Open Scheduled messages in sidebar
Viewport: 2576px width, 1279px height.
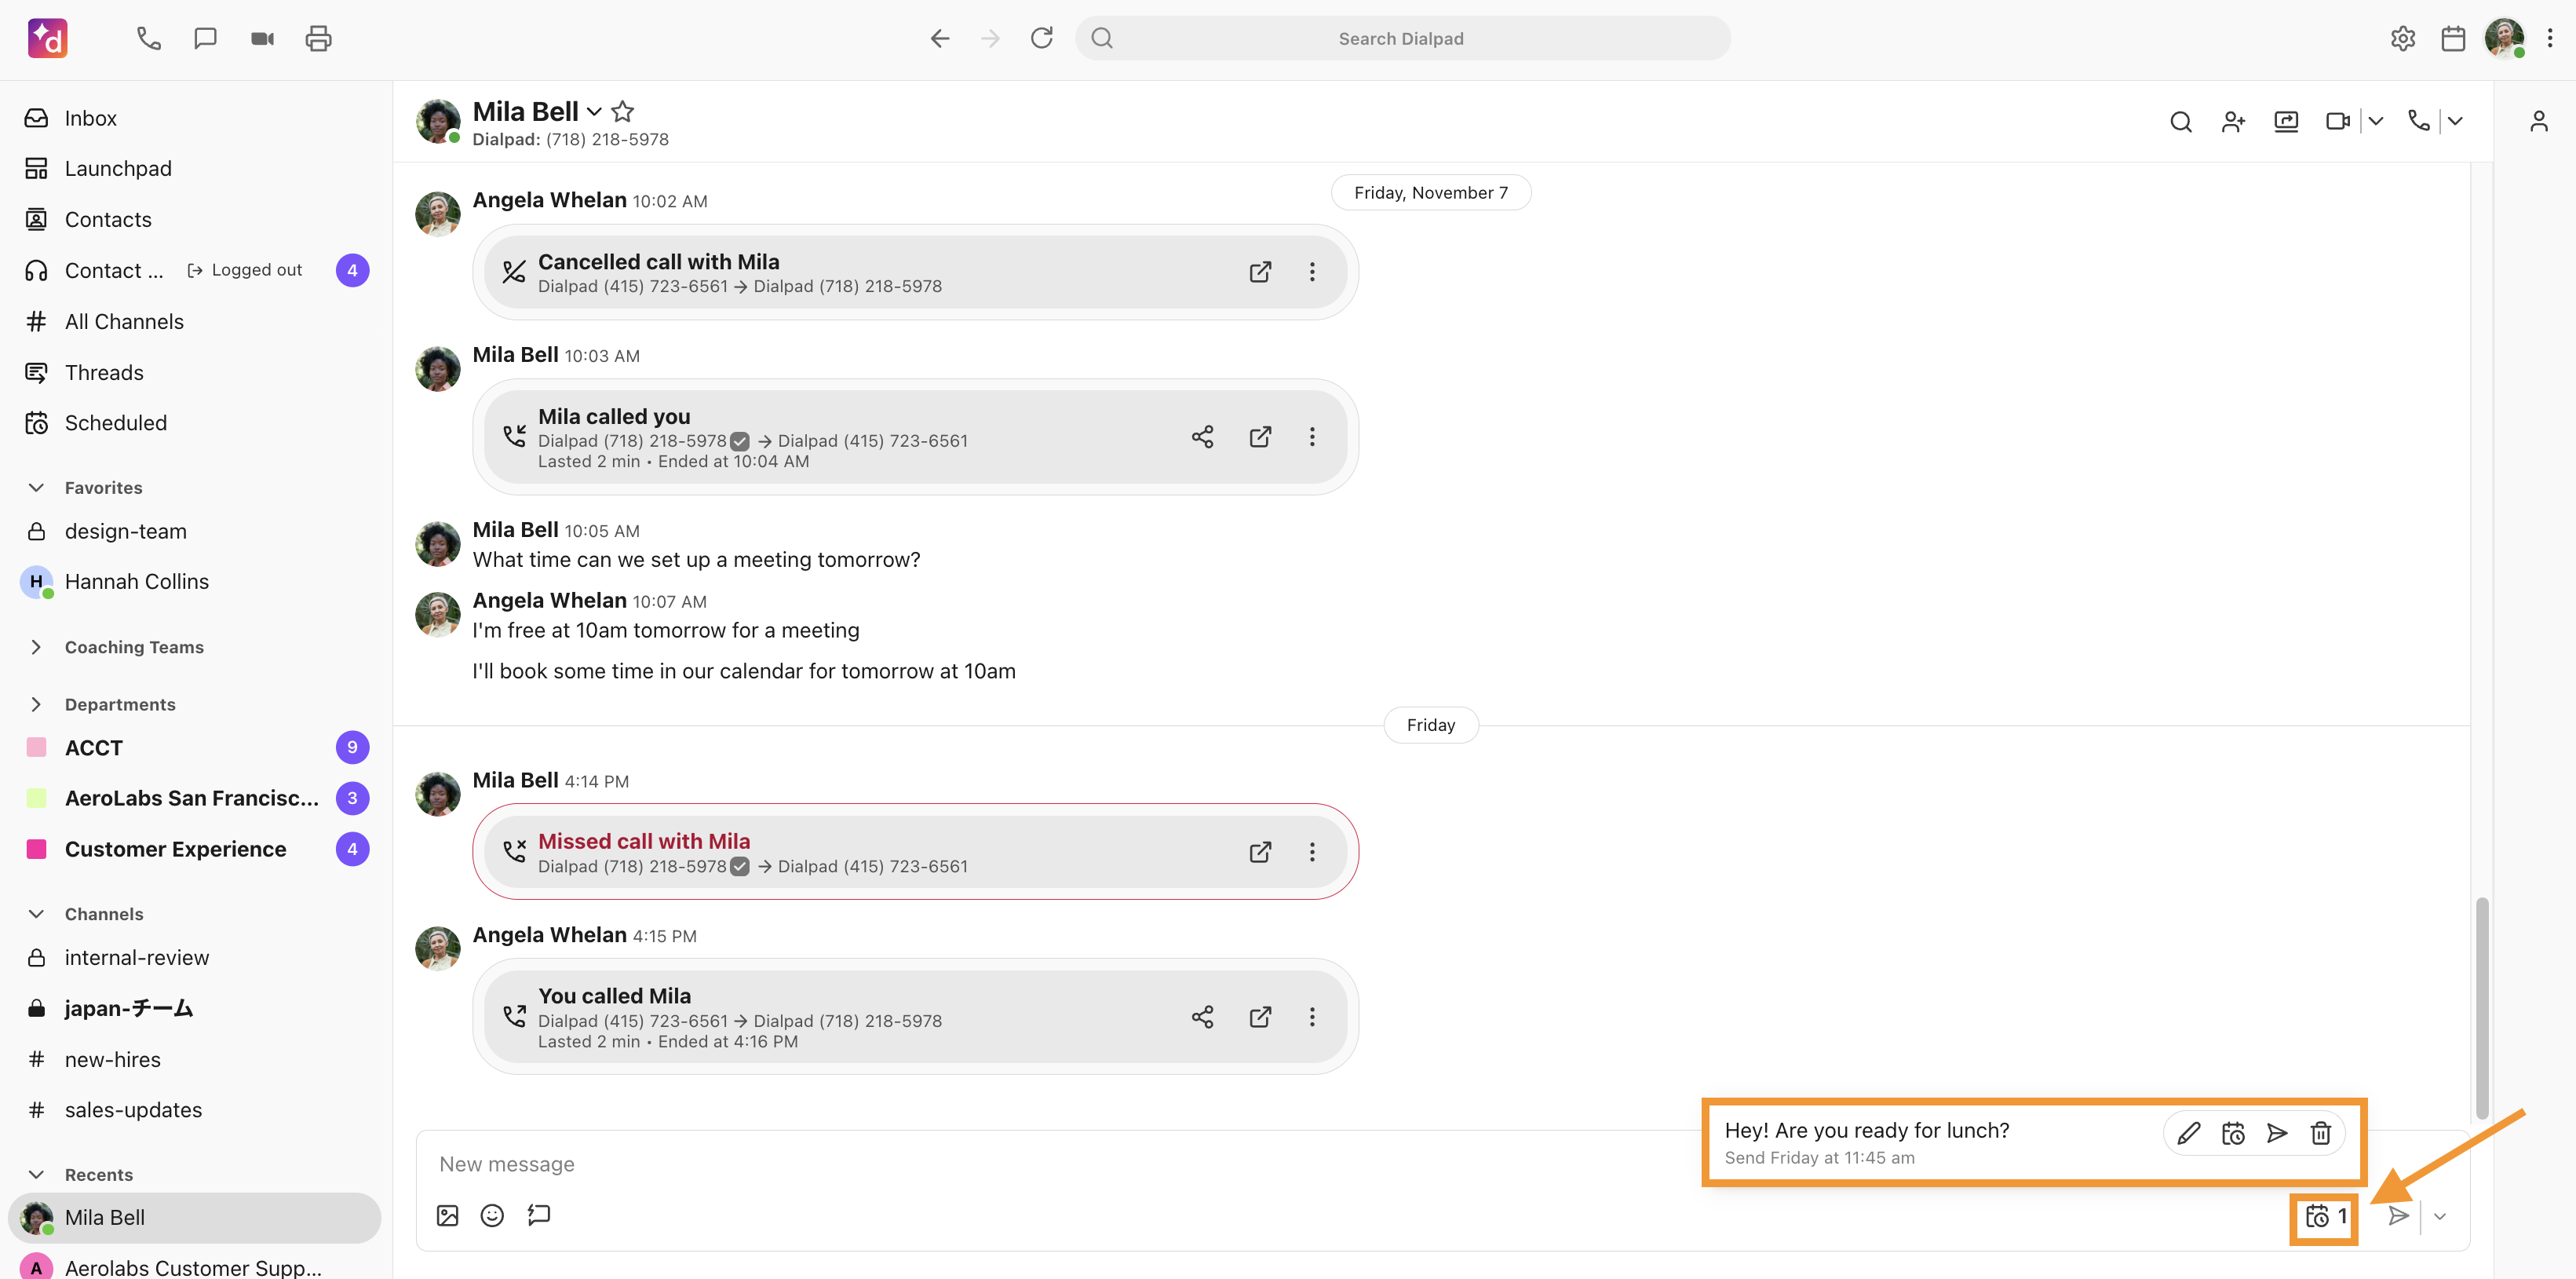[x=195, y=424]
